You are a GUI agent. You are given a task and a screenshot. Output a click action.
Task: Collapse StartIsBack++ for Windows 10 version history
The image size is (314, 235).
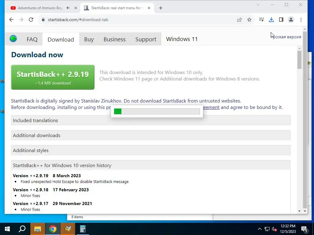[x=151, y=165]
